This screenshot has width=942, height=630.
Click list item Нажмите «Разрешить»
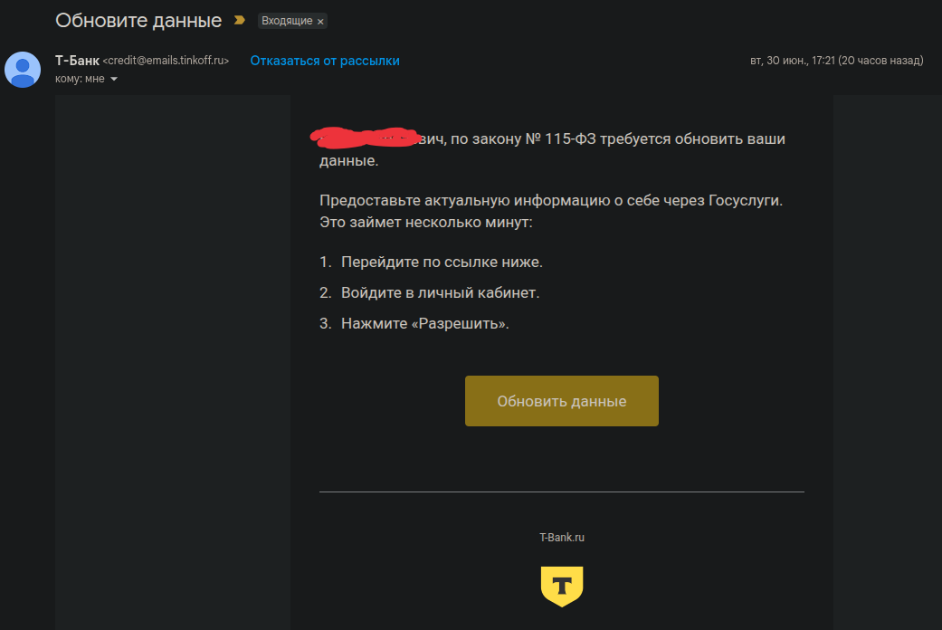point(424,323)
